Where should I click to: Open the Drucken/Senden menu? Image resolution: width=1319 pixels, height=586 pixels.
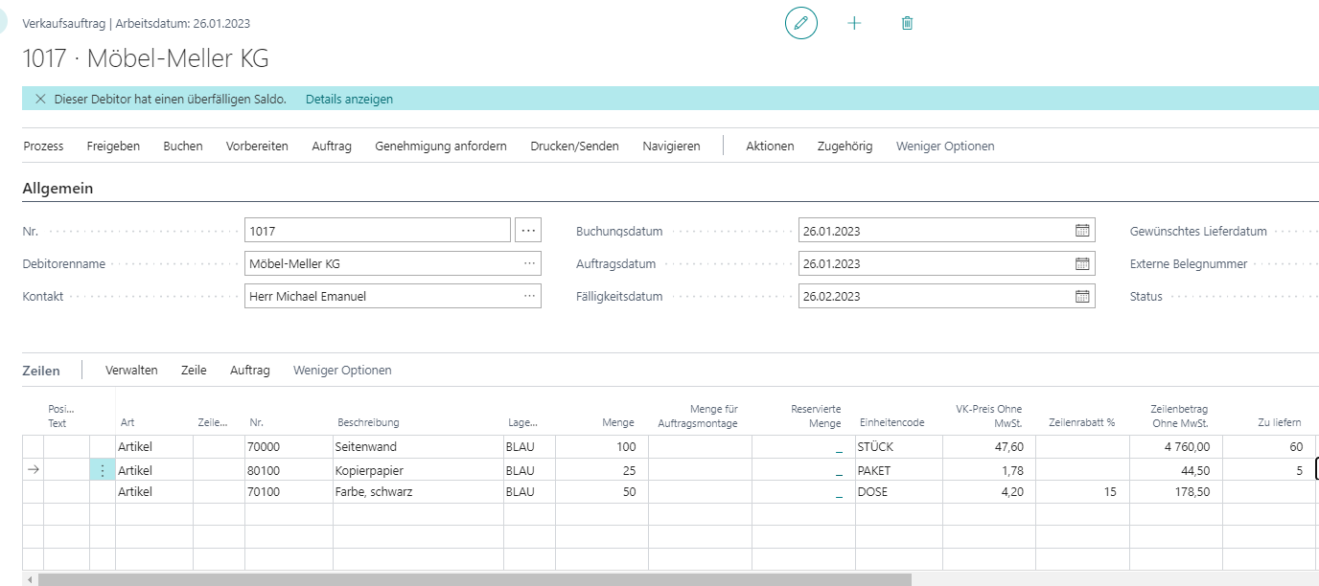pyautogui.click(x=574, y=146)
